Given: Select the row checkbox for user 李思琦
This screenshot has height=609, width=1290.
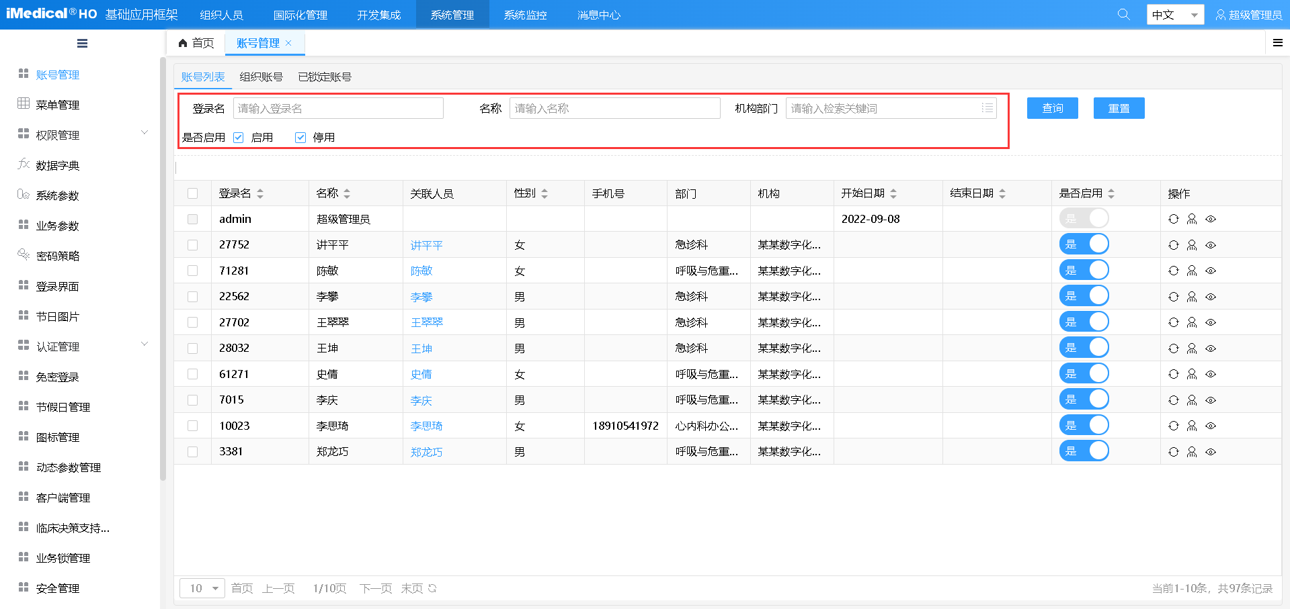Looking at the screenshot, I should (193, 425).
